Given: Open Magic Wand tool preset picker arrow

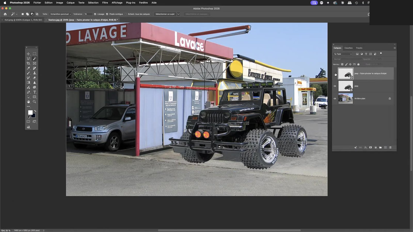Looking at the screenshot, I should pos(17,14).
